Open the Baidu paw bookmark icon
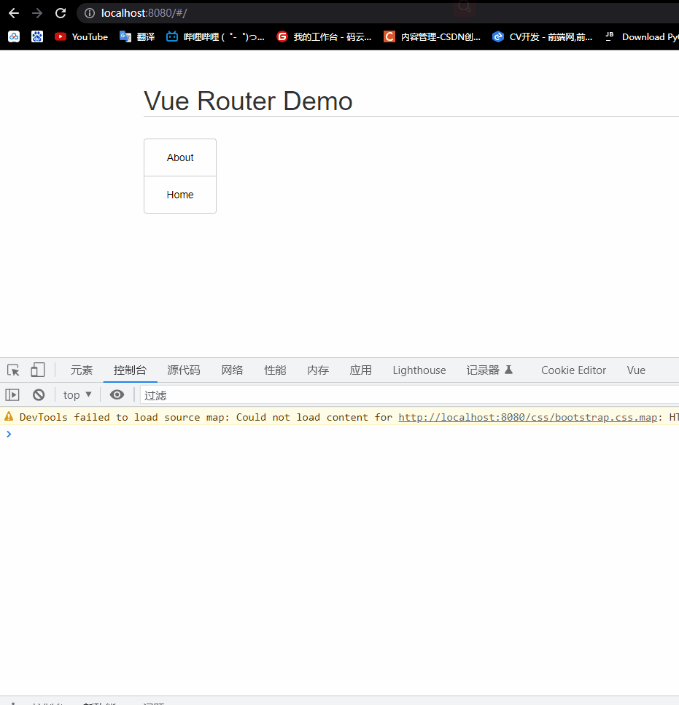This screenshot has width=679, height=705. pyautogui.click(x=37, y=37)
